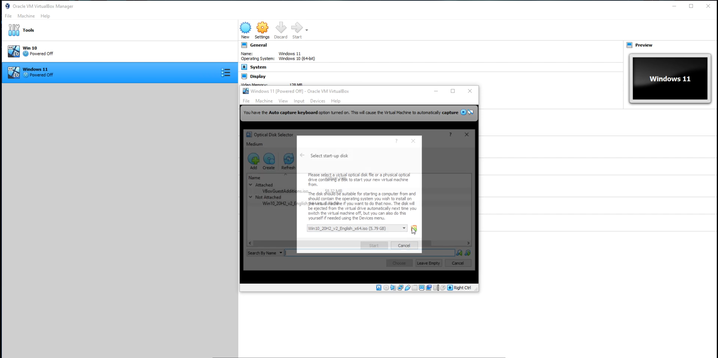Select the Windows 11 virtual machine entry
The width and height of the screenshot is (718, 358).
click(x=120, y=72)
